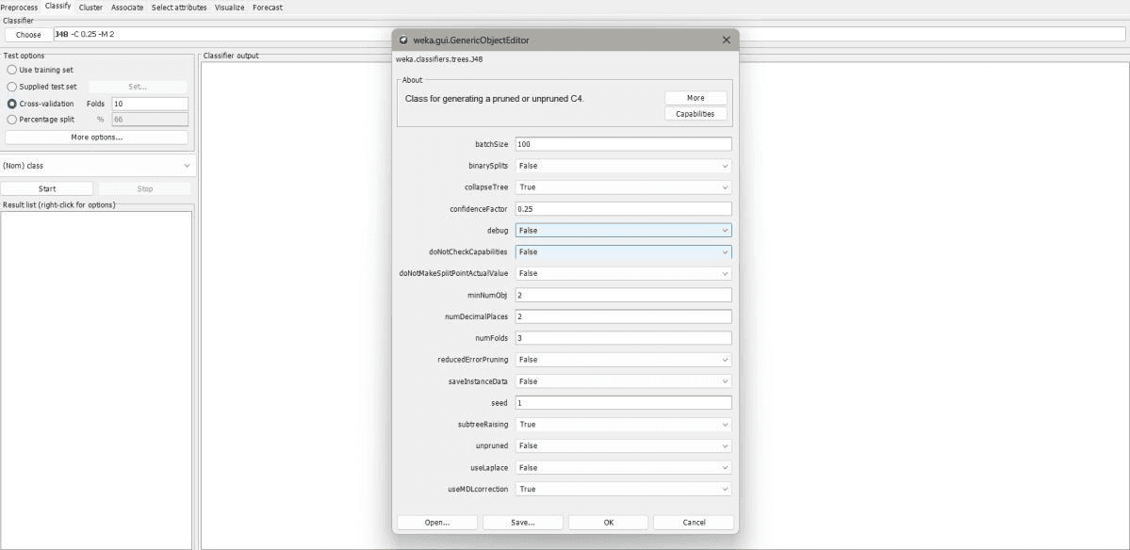The image size is (1130, 550).
Task: Click the More button in About section
Action: 696,98
